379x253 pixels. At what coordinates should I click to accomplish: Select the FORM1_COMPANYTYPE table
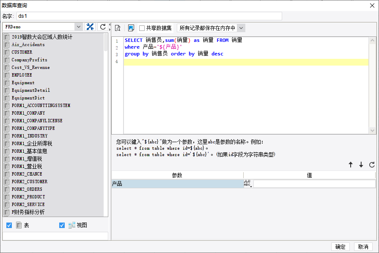pyautogui.click(x=33, y=128)
